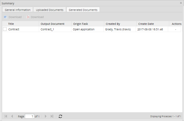This screenshot has height=121, width=184.
Task: Select the Contract_1 output document cell
Action: (x=47, y=29)
